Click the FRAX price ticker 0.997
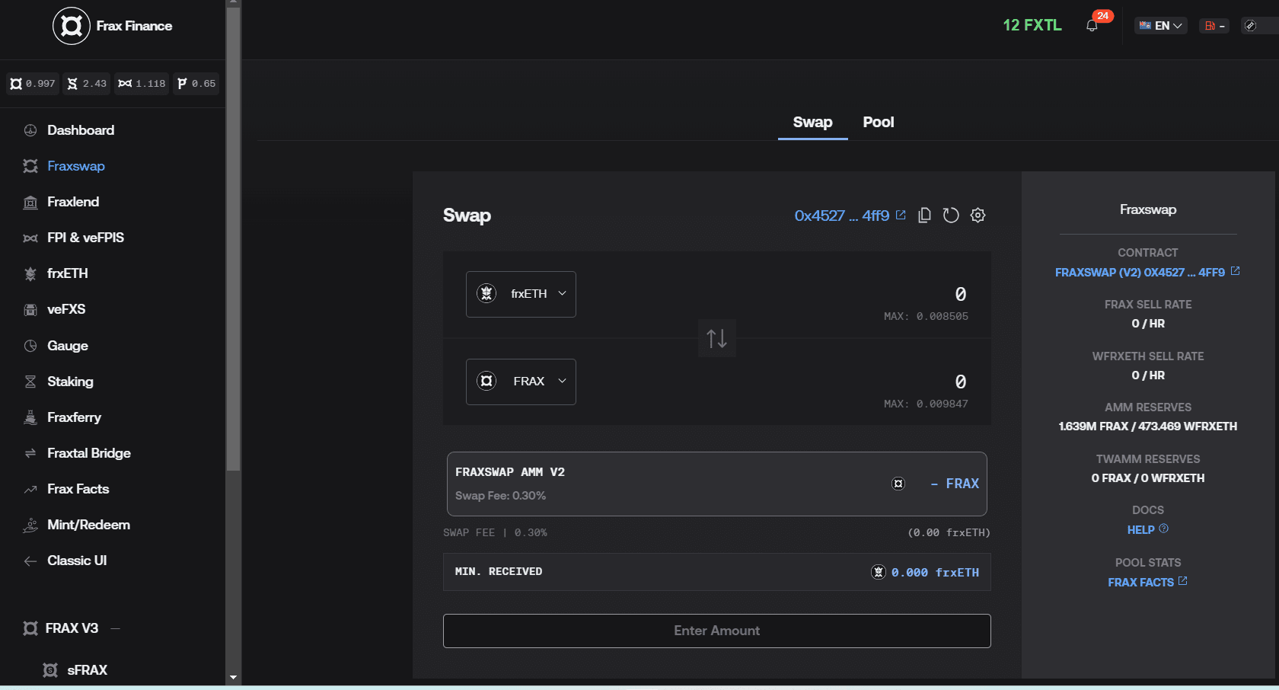Screen dimensions: 1279x690 point(33,84)
